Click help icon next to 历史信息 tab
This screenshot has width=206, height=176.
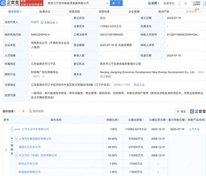coord(200,12)
